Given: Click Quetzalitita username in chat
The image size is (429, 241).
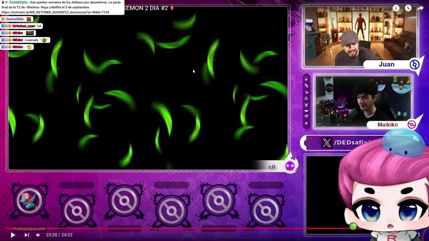Looking at the screenshot, I should (x=15, y=19).
